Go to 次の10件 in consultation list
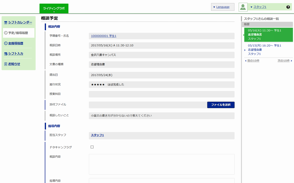This screenshot has width=294, height=183. click(x=284, y=61)
